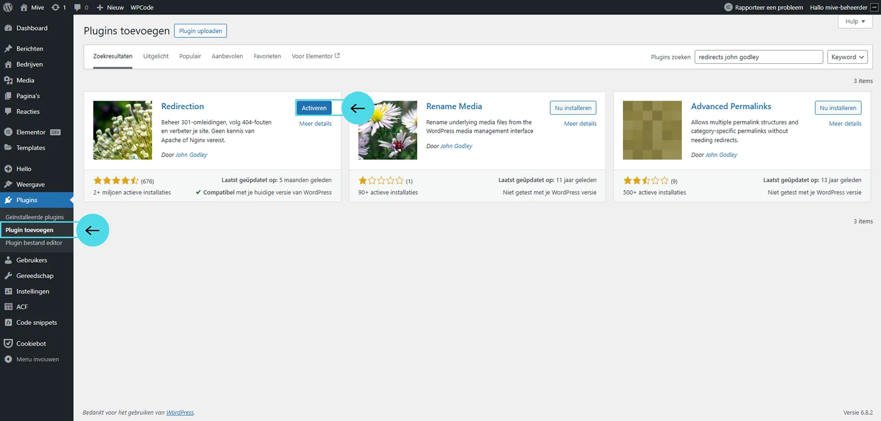Click the Dashboard gauge icon in sidebar
The height and width of the screenshot is (421, 881).
pyautogui.click(x=8, y=28)
